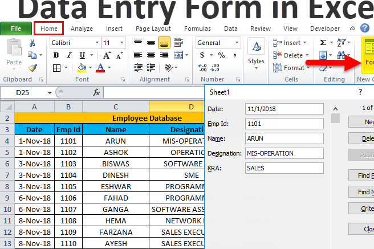Click the Cut scissors icon
The width and height of the screenshot is (374, 249).
pos(32,43)
